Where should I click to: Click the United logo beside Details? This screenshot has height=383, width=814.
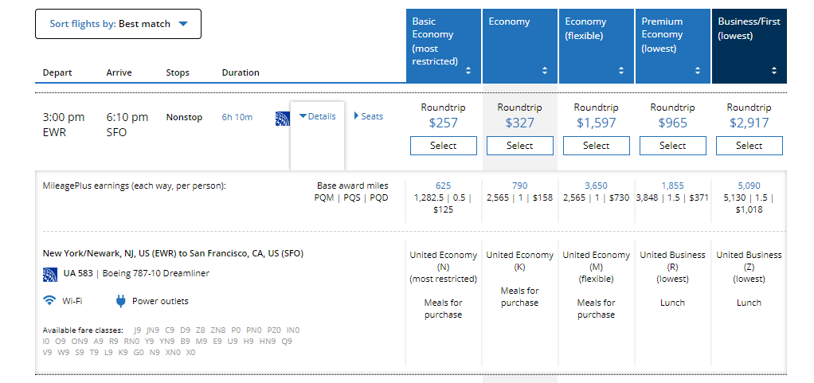283,119
